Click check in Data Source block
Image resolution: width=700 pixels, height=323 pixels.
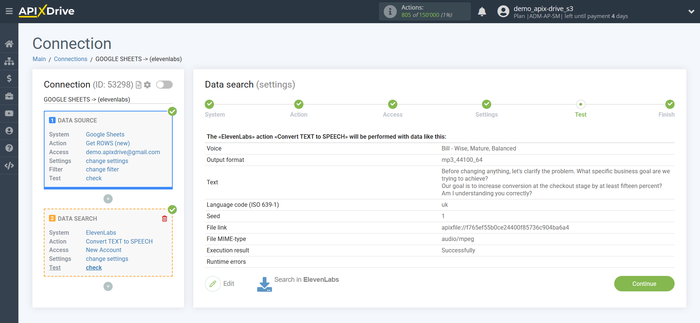pos(94,178)
